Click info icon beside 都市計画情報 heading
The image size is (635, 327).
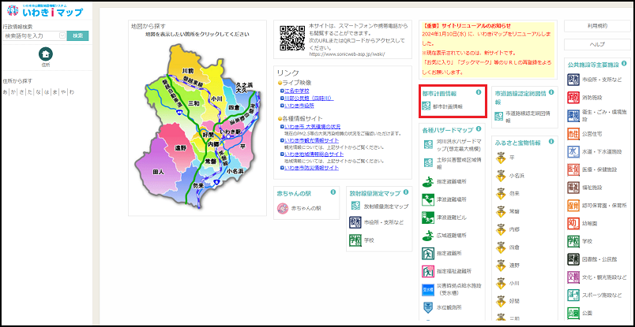[479, 92]
